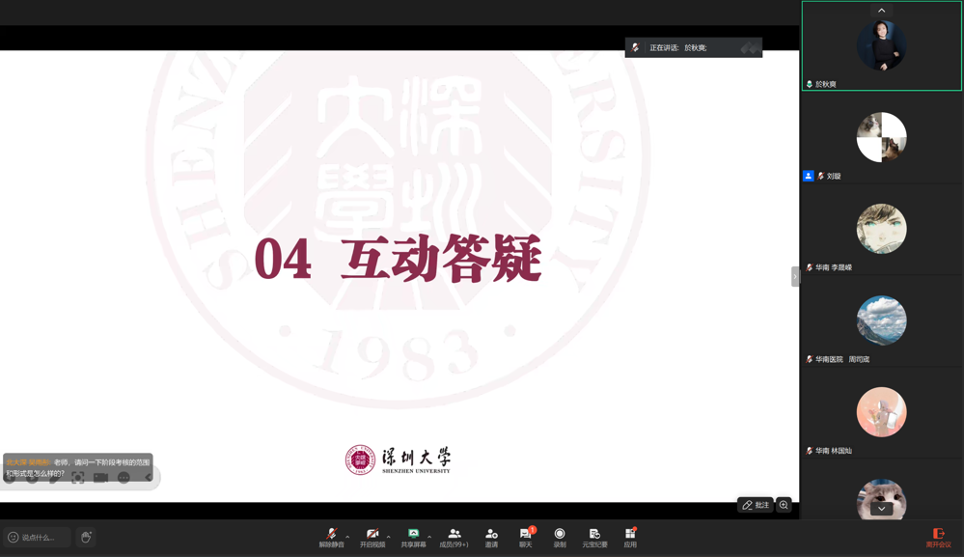Select the 华南 anime-face avatar participant tile
The height and width of the screenshot is (557, 964).
[x=882, y=230]
